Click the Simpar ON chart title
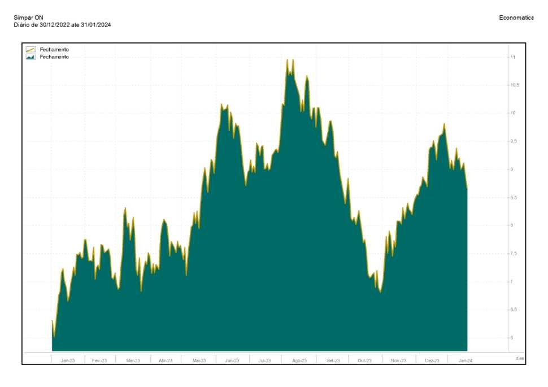 point(28,18)
